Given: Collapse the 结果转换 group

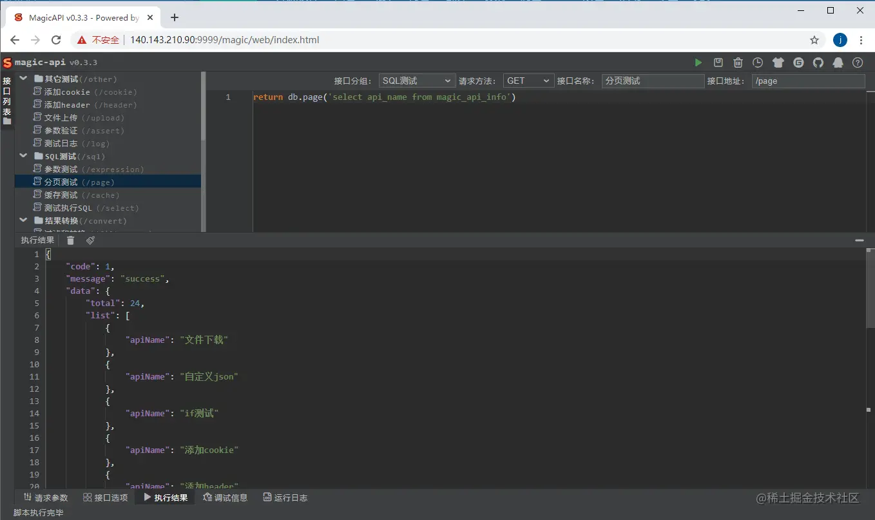Looking at the screenshot, I should click(x=23, y=220).
